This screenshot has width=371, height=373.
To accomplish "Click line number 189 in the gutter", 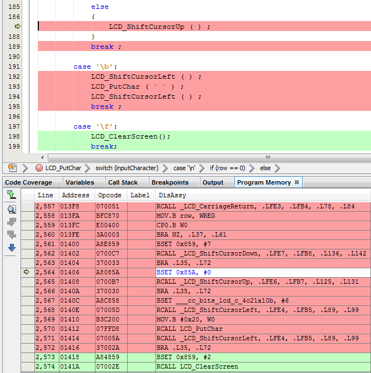I will 14,47.
